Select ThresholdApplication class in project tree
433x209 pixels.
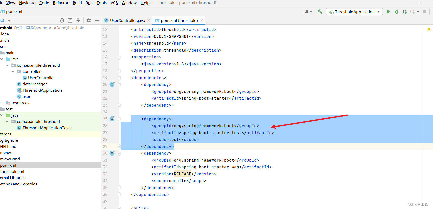tap(42, 90)
